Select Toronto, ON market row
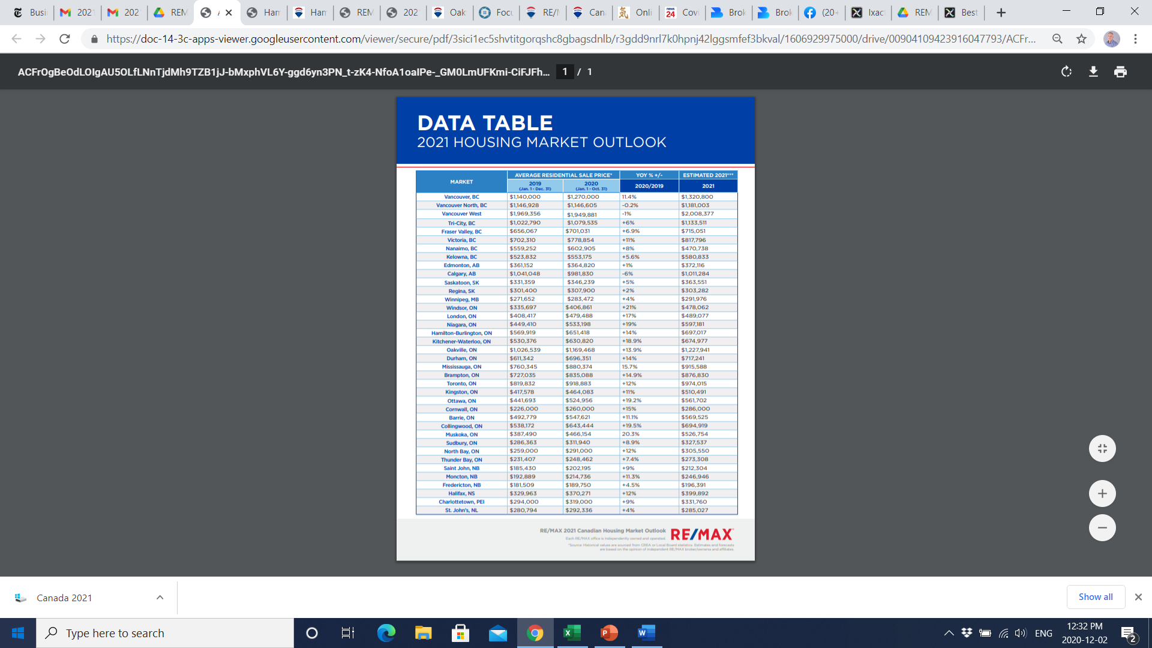Screen dimensions: 1152x648 [x=577, y=383]
